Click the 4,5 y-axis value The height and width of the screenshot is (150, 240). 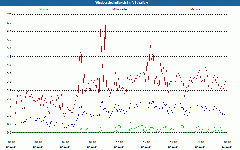click(9, 57)
